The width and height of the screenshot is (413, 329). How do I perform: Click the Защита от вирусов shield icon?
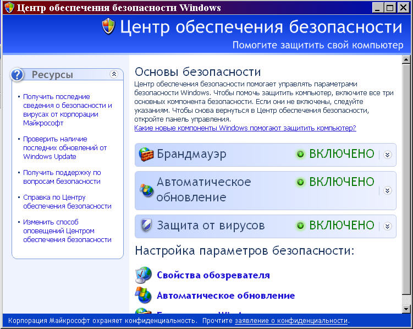(146, 226)
